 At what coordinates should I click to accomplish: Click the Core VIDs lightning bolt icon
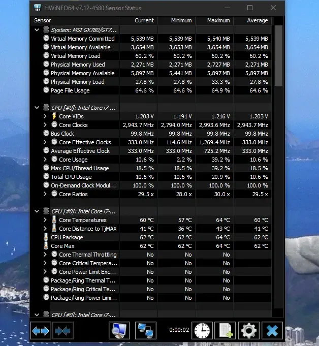tap(54, 116)
